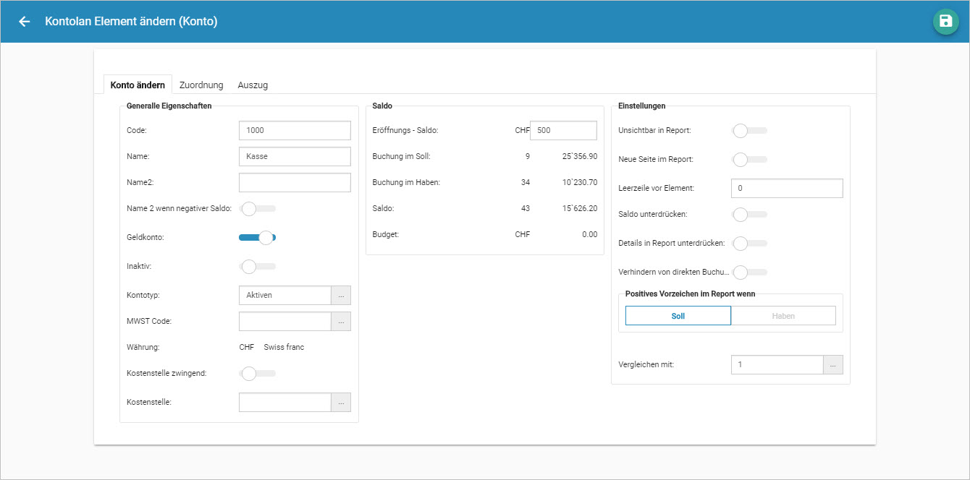
Task: Disable the Geldkonto toggle
Action: 258,237
